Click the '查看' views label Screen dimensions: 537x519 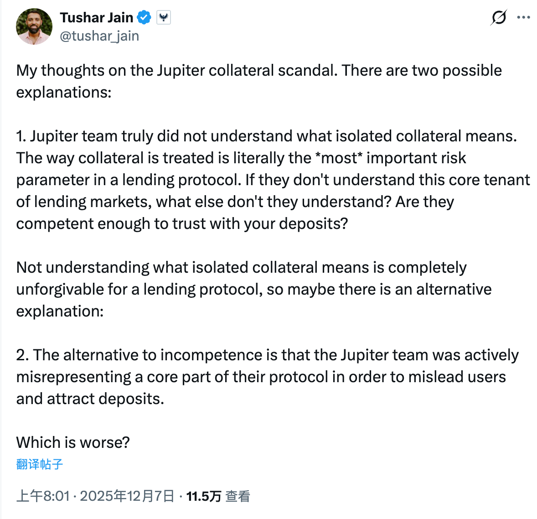(x=238, y=495)
